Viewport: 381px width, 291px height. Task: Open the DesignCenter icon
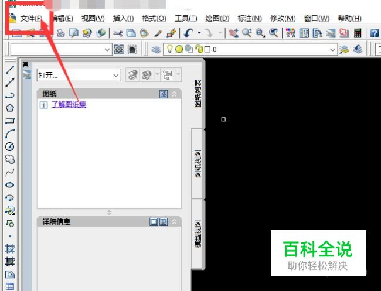(x=304, y=33)
